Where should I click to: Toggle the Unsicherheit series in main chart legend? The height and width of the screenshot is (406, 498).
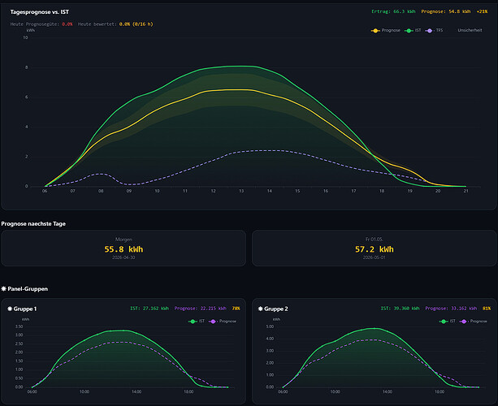(x=470, y=30)
